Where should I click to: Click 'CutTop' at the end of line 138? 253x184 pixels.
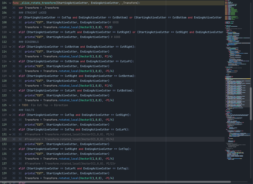point(122,169)
